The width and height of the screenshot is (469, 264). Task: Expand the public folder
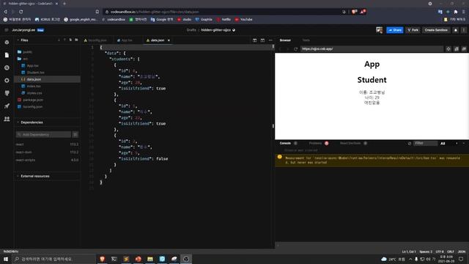point(25,52)
